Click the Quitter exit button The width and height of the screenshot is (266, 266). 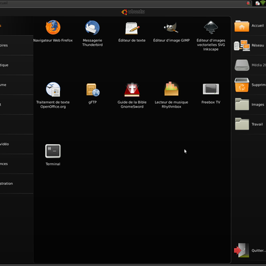click(249, 251)
